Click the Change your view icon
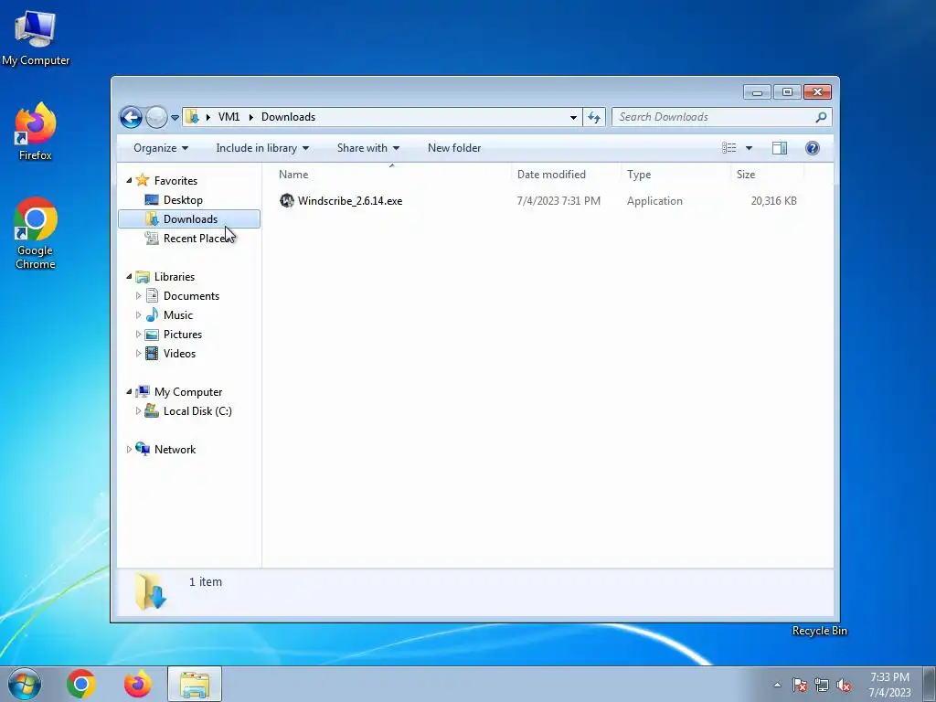The height and width of the screenshot is (702, 936). point(729,148)
